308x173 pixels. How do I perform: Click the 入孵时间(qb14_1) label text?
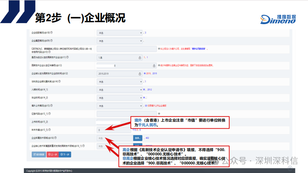click(40, 89)
